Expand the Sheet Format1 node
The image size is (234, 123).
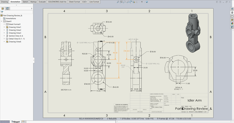(x=4, y=24)
